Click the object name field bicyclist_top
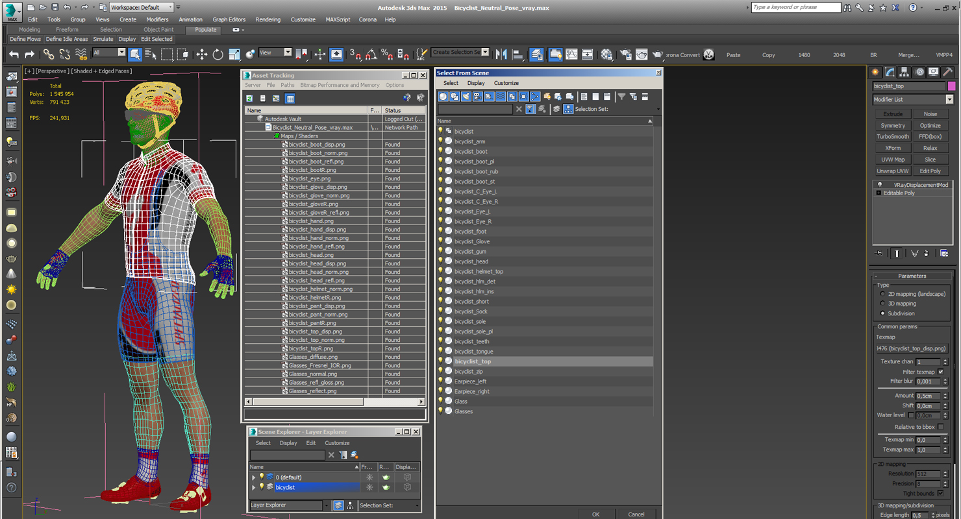The height and width of the screenshot is (519, 961). (x=909, y=86)
